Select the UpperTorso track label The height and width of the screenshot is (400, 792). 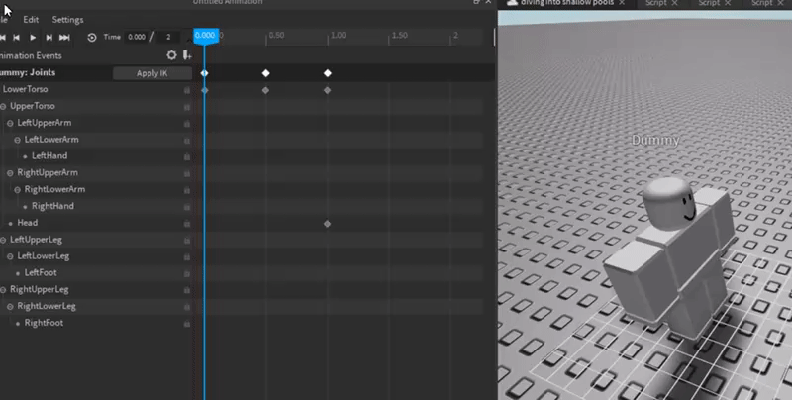[x=33, y=106]
